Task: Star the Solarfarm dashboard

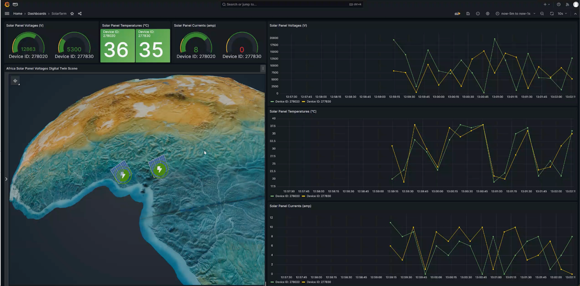Action: click(x=72, y=14)
